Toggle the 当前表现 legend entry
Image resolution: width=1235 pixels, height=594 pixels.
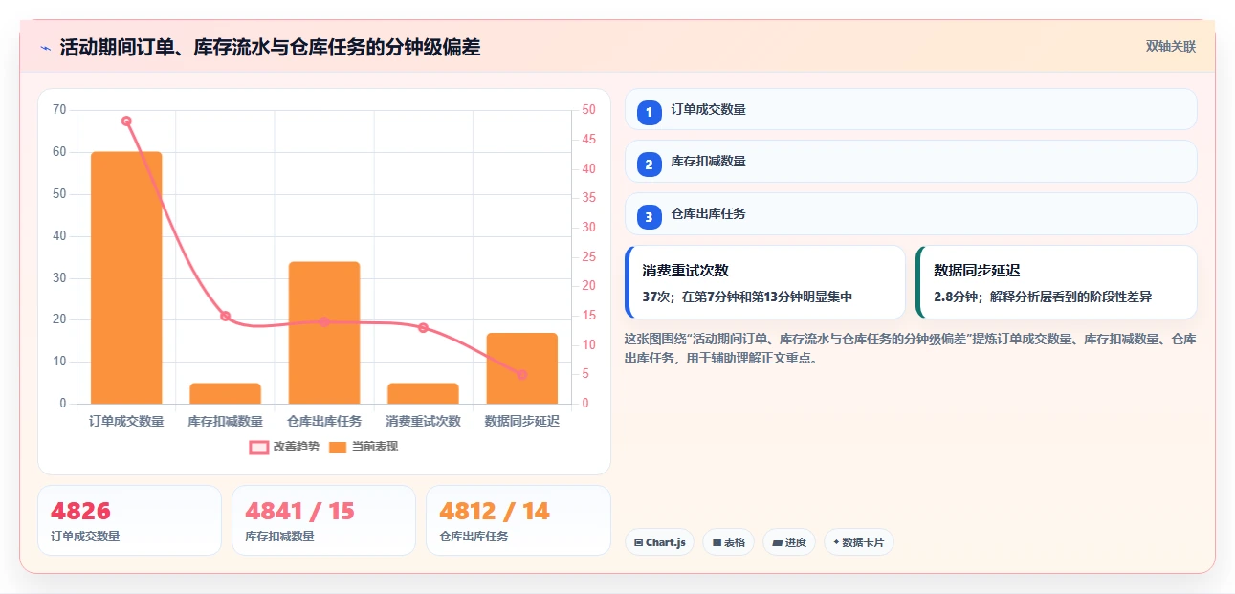(363, 447)
